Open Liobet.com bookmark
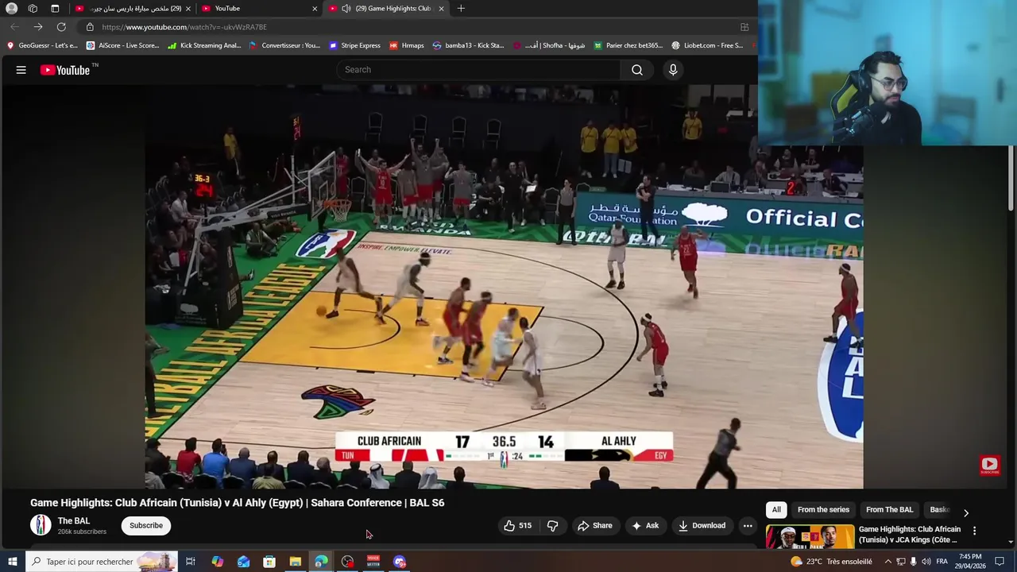The image size is (1017, 572). [707, 45]
